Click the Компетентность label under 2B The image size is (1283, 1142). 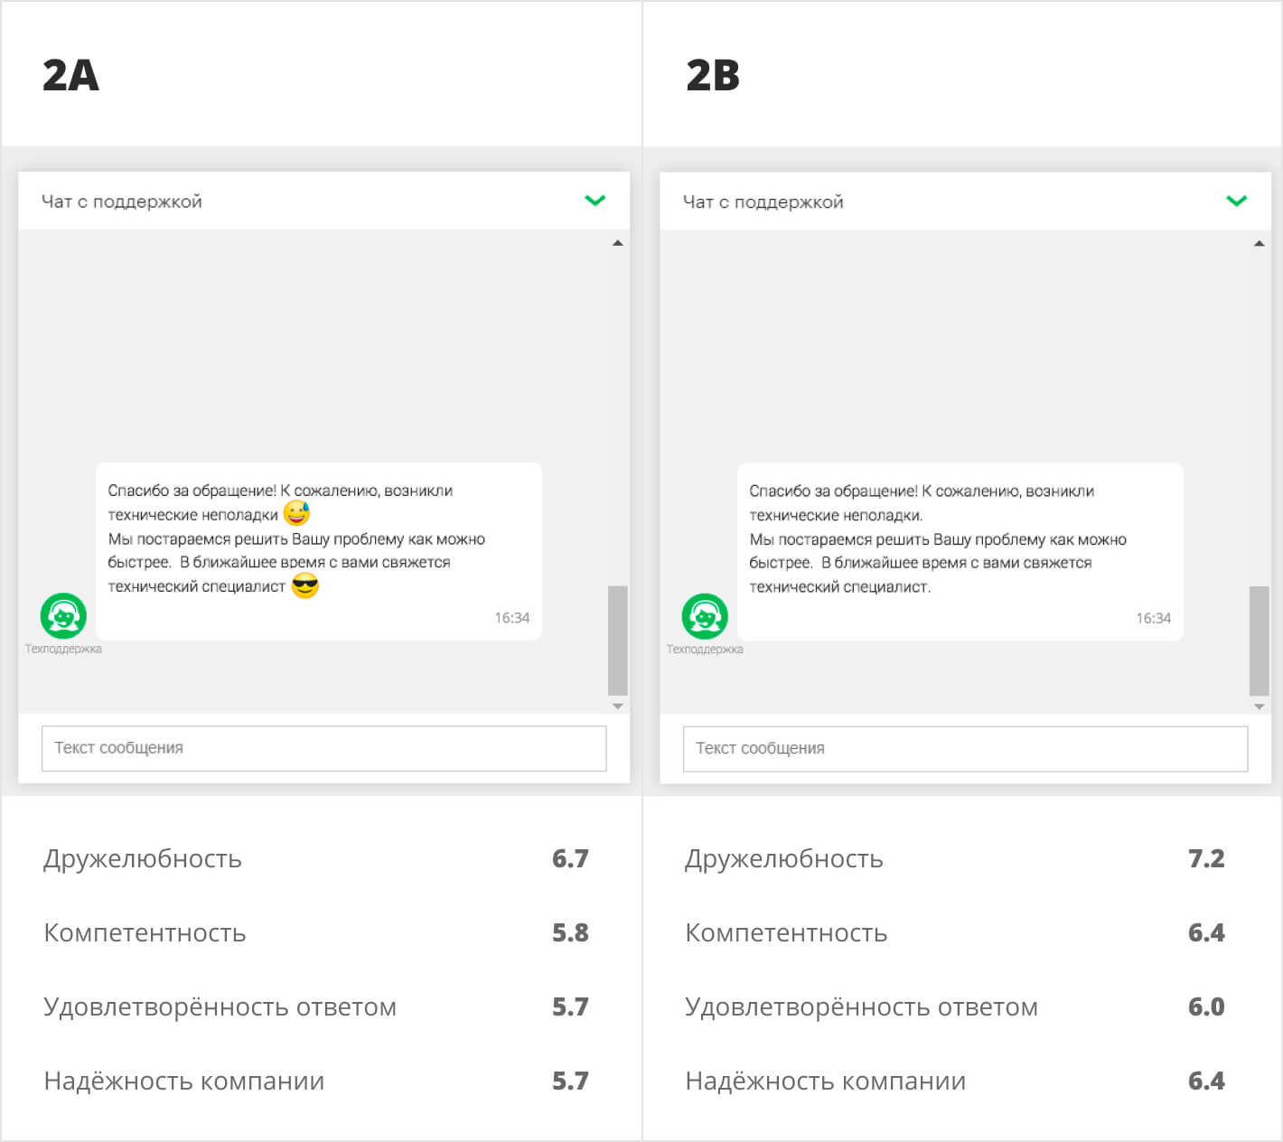click(x=786, y=932)
